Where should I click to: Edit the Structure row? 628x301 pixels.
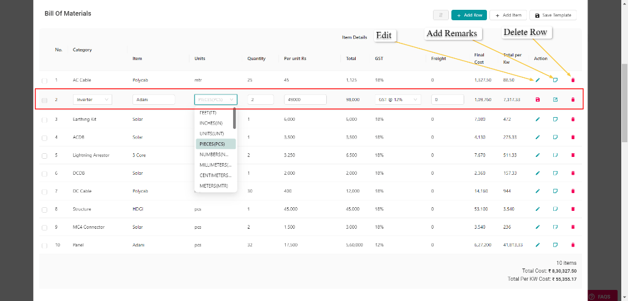click(538, 209)
